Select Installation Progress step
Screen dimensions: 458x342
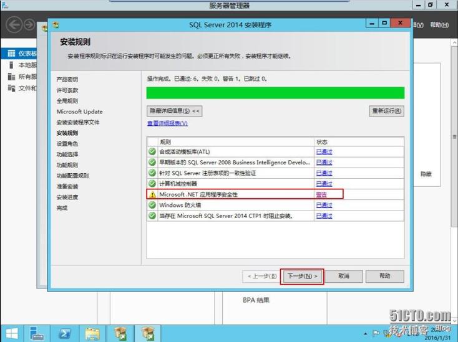67,197
